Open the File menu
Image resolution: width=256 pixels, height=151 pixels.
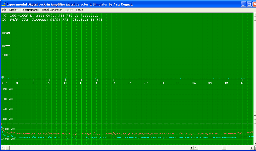(4, 10)
